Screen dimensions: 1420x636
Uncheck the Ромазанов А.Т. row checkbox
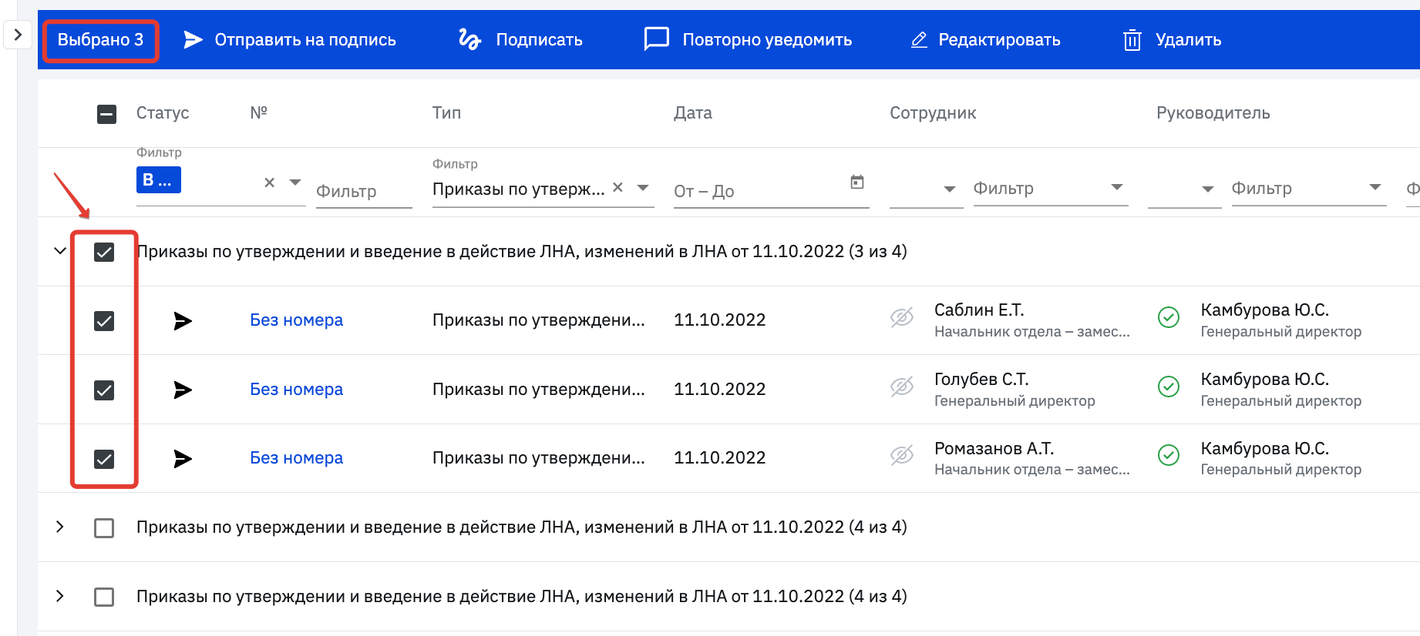104,459
